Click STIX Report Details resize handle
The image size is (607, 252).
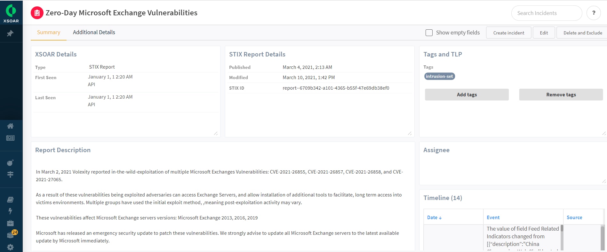click(410, 133)
